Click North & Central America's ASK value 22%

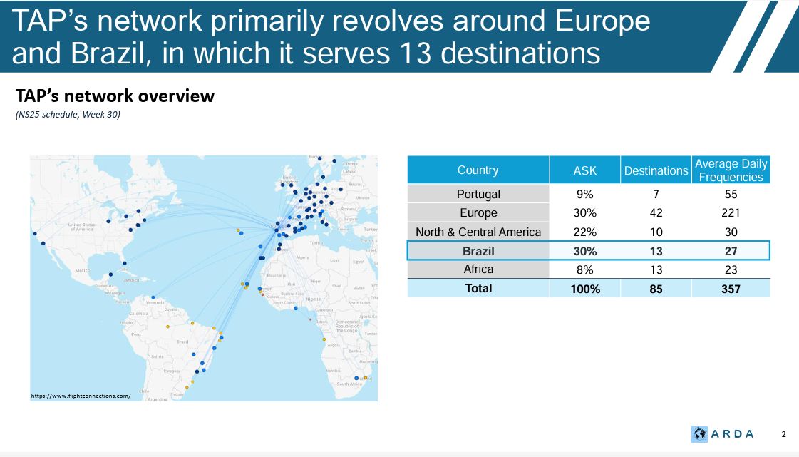(x=585, y=232)
